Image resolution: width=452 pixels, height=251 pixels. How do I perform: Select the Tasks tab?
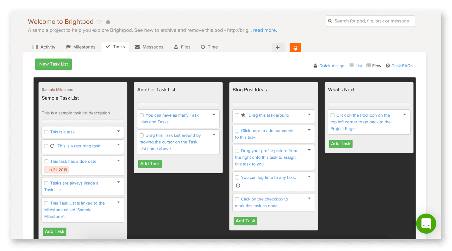click(115, 47)
